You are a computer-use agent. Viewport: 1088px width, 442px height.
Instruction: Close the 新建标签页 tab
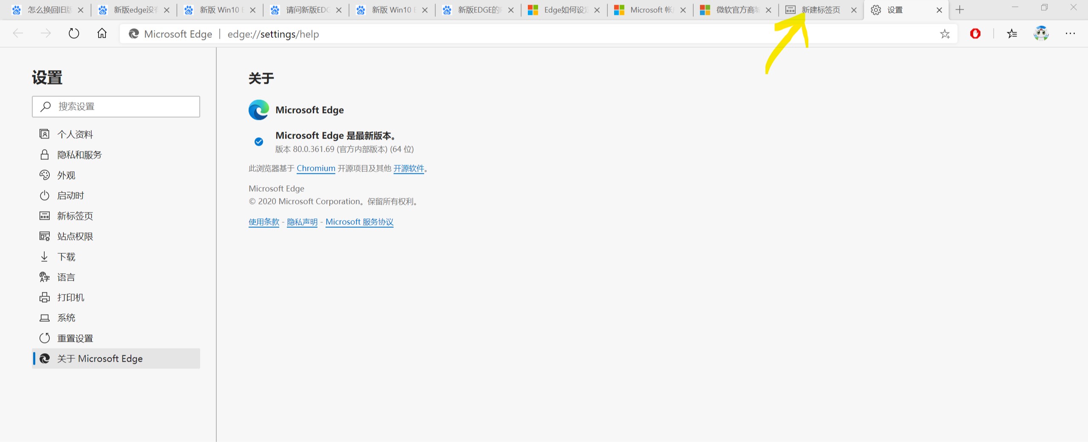click(854, 10)
